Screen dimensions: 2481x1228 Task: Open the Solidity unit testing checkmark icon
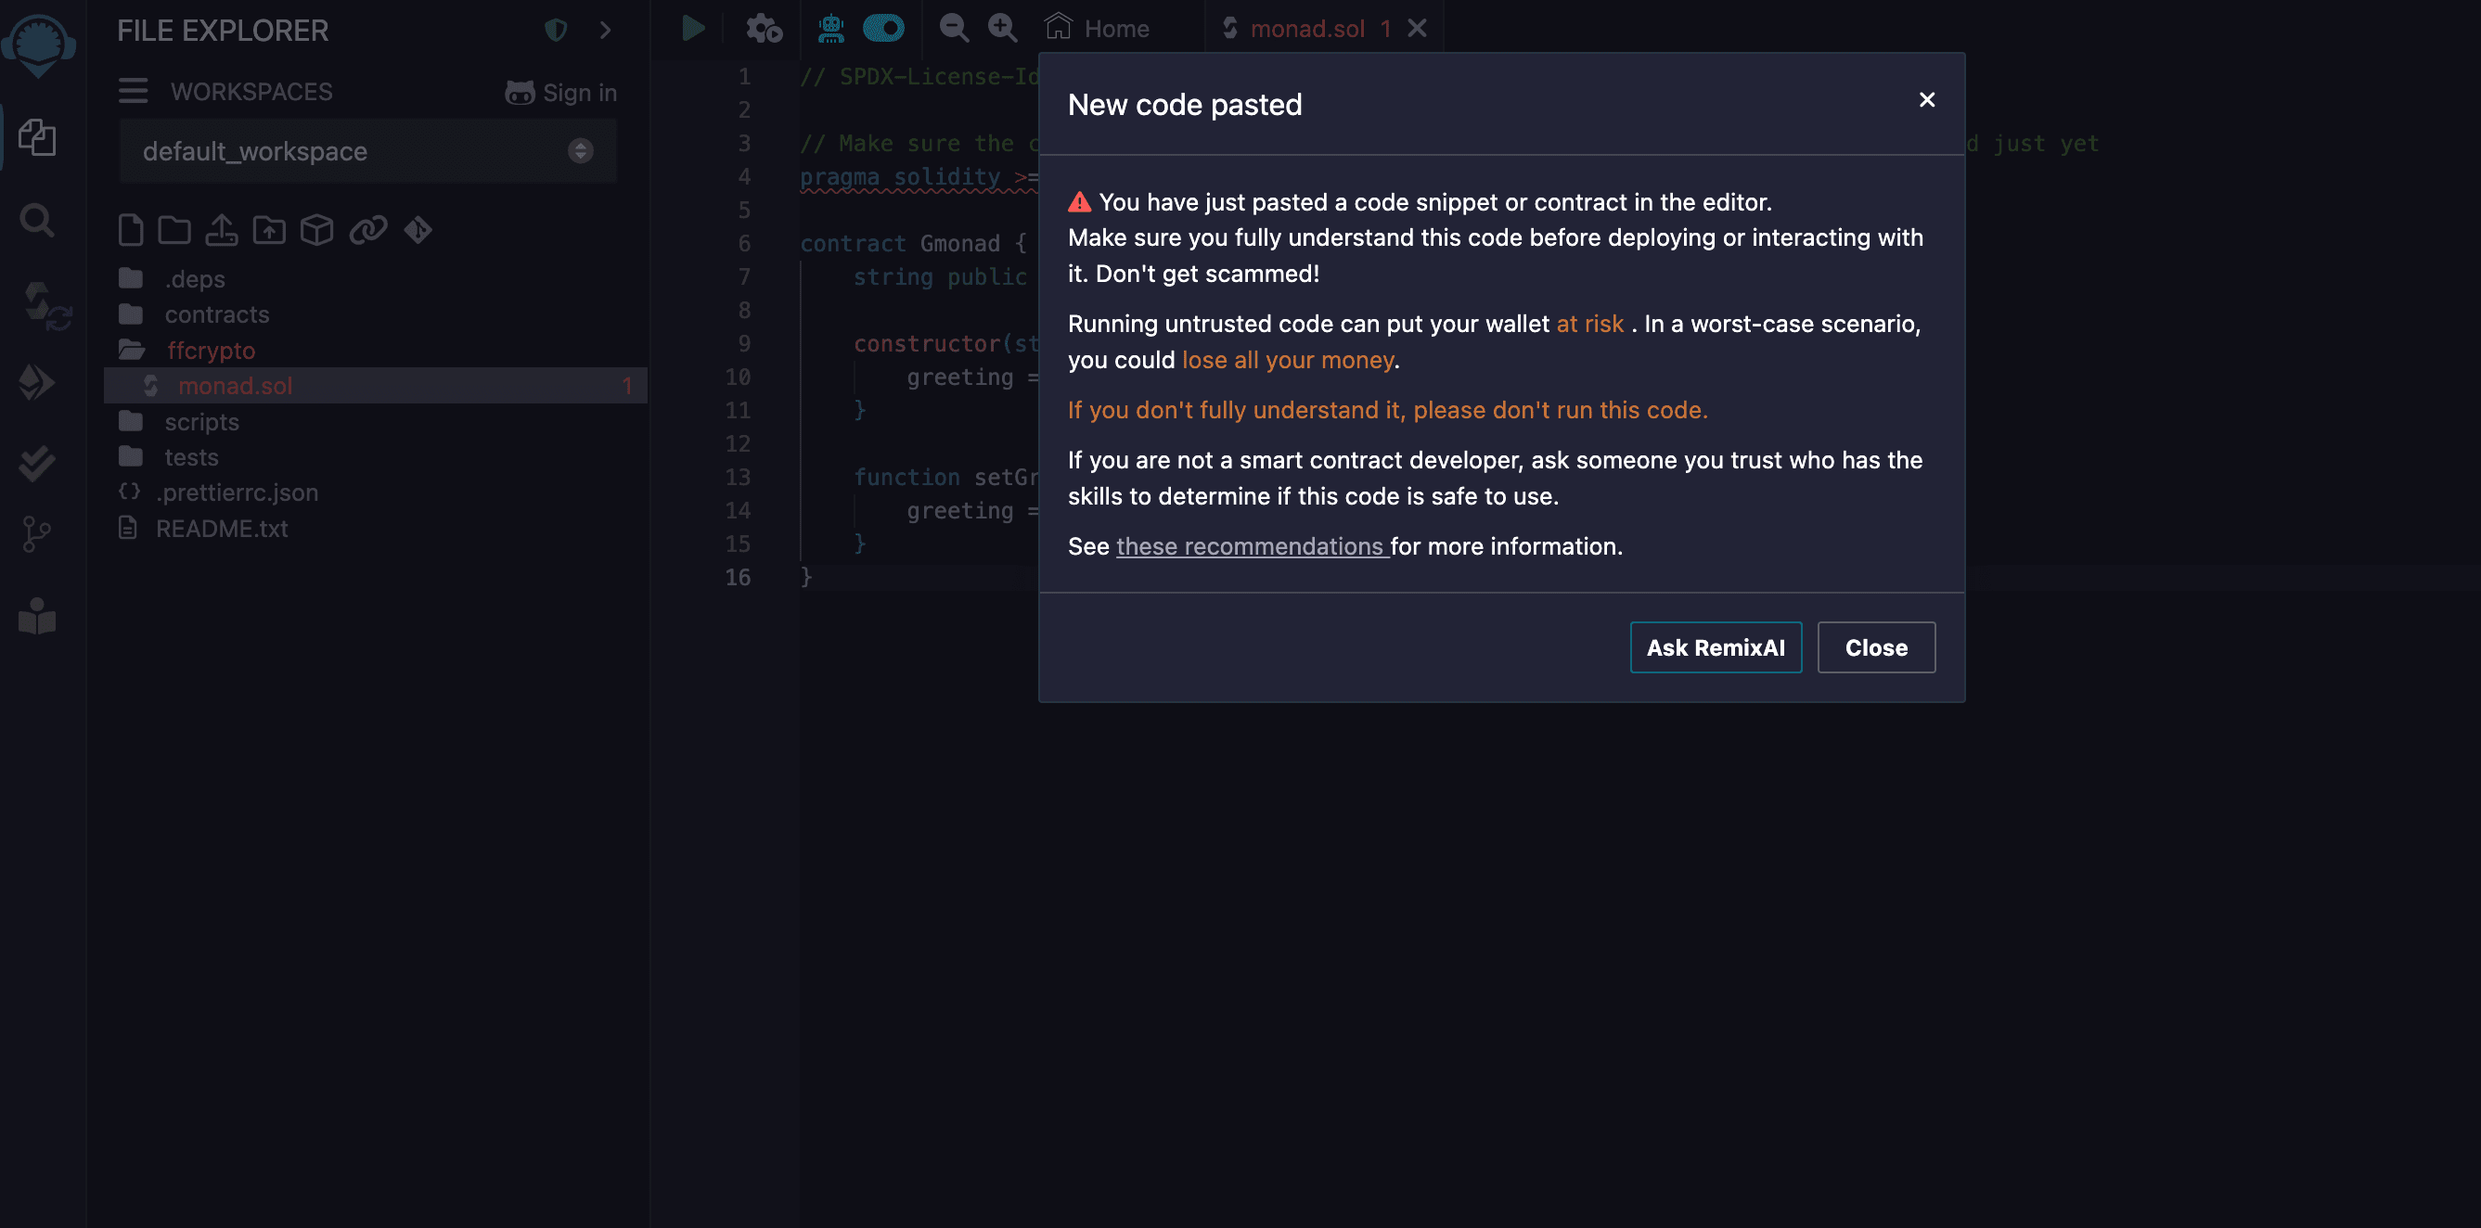pos(36,465)
